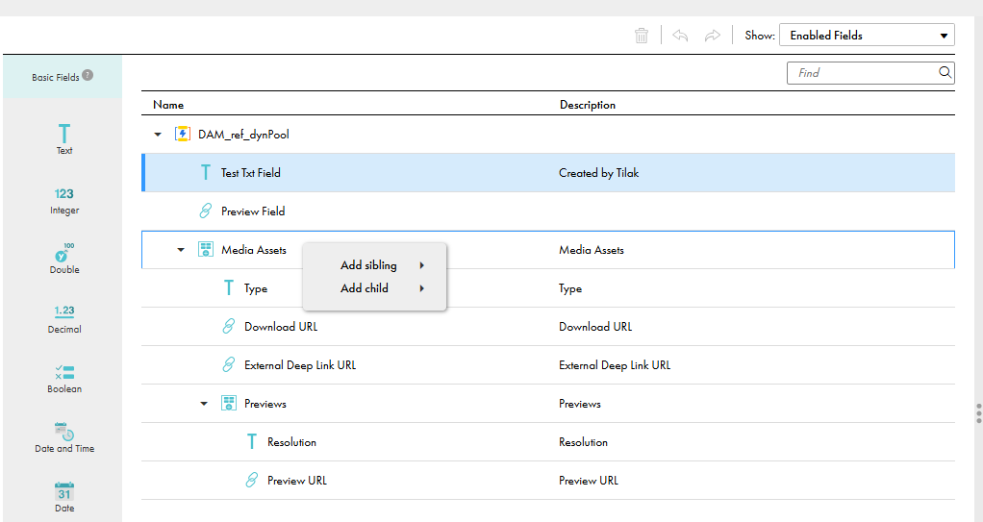Collapse the DAM_ref_dynPool tree node
Screen dimensions: 983x522
[158, 134]
